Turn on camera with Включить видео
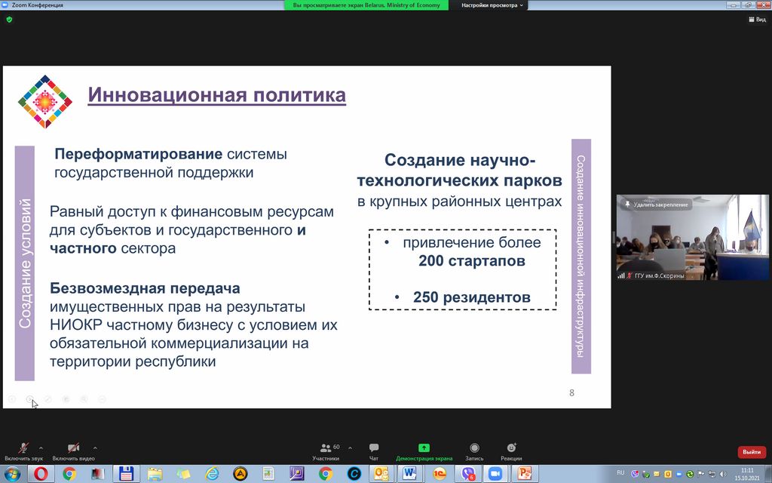772x483 pixels. tap(73, 450)
